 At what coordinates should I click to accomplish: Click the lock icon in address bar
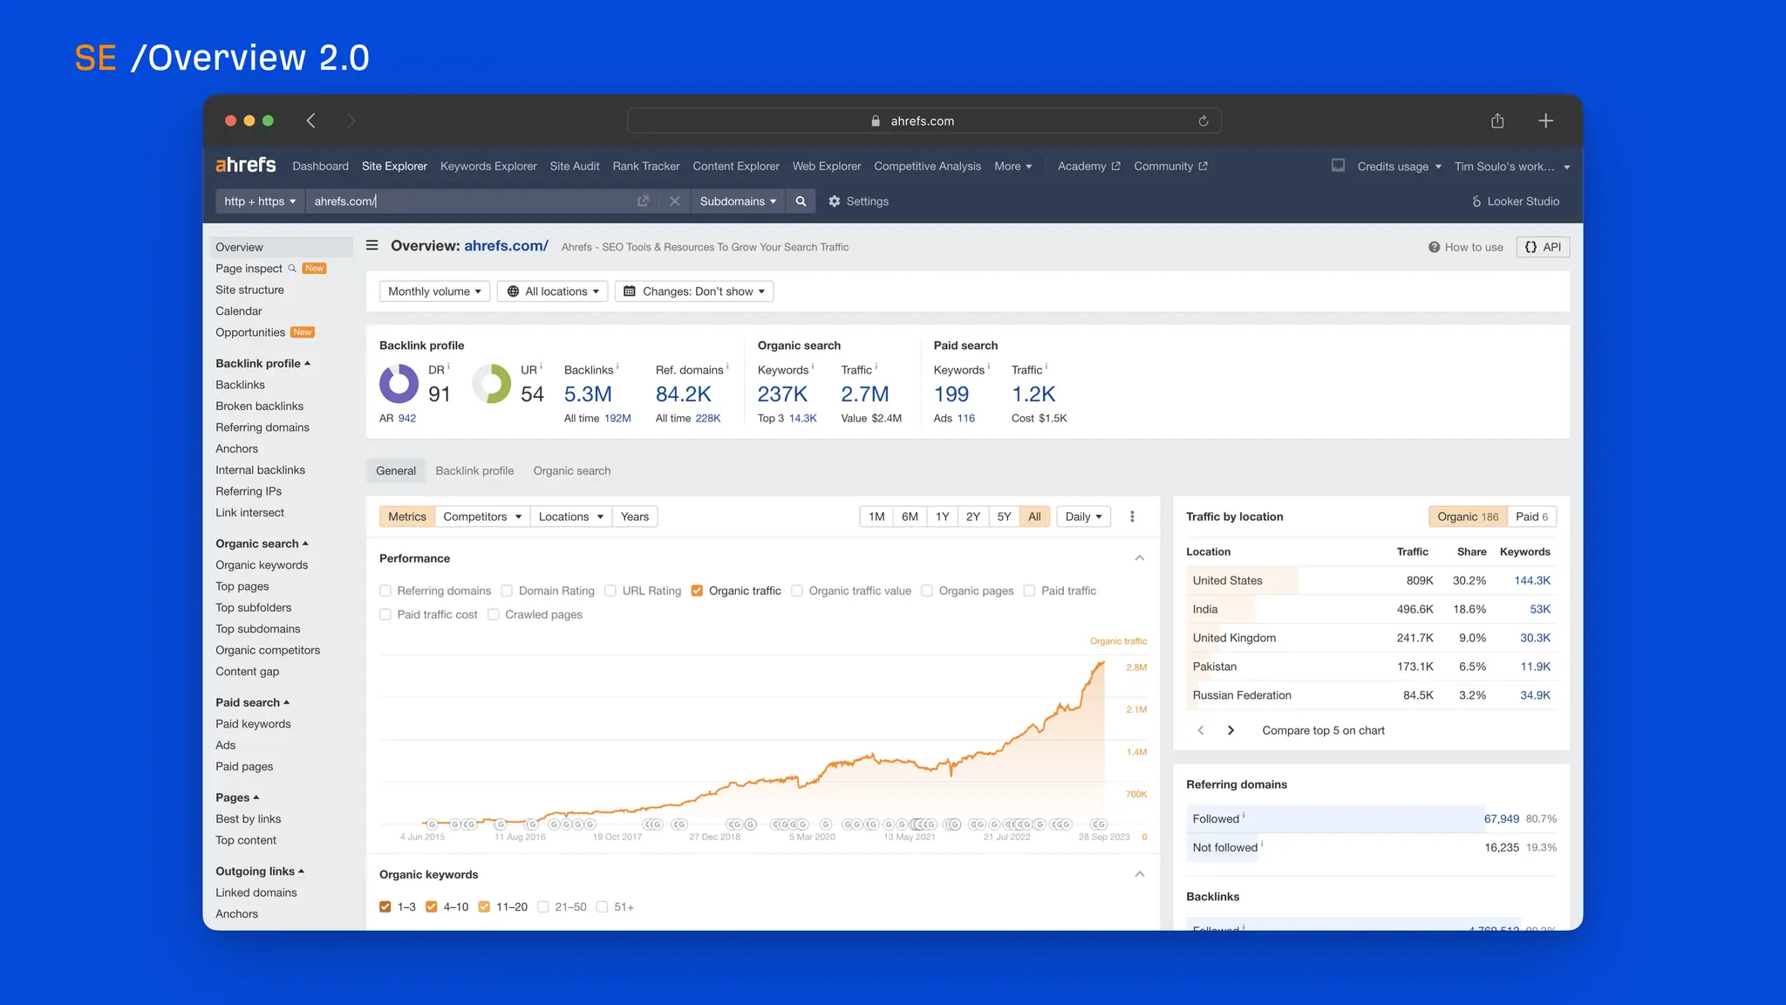(x=876, y=121)
